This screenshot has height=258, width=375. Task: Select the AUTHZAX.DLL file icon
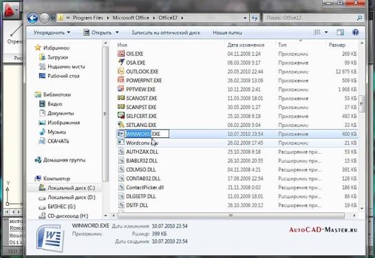(x=122, y=151)
